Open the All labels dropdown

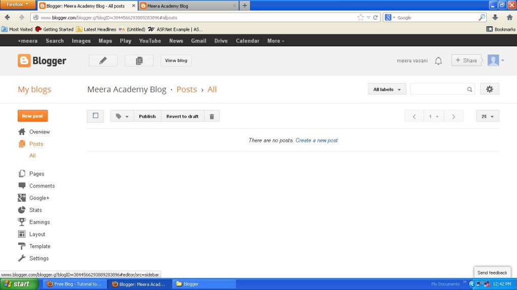(387, 89)
